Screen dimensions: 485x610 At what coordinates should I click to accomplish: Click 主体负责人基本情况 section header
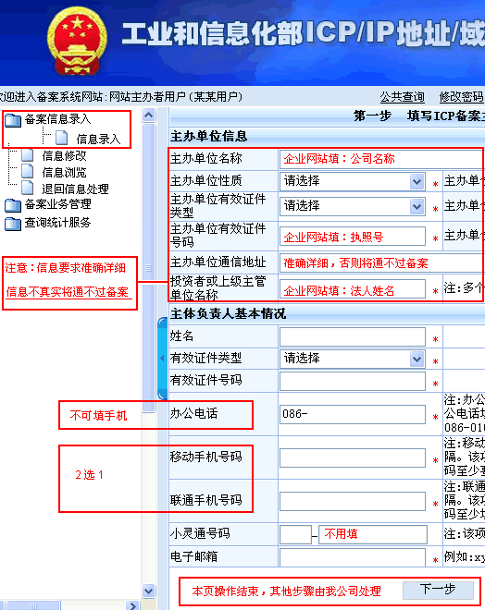(x=229, y=313)
